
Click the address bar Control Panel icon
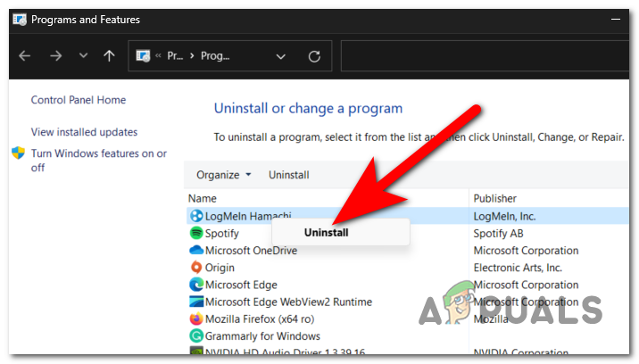point(143,56)
